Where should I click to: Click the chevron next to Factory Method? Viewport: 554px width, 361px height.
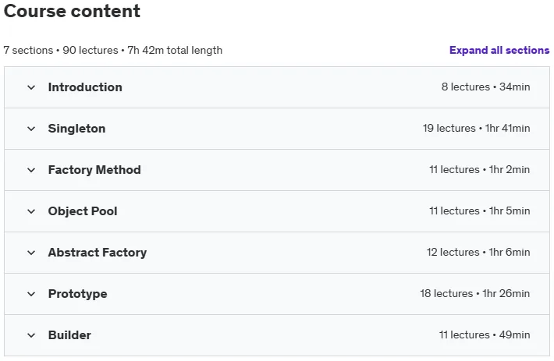pyautogui.click(x=31, y=170)
